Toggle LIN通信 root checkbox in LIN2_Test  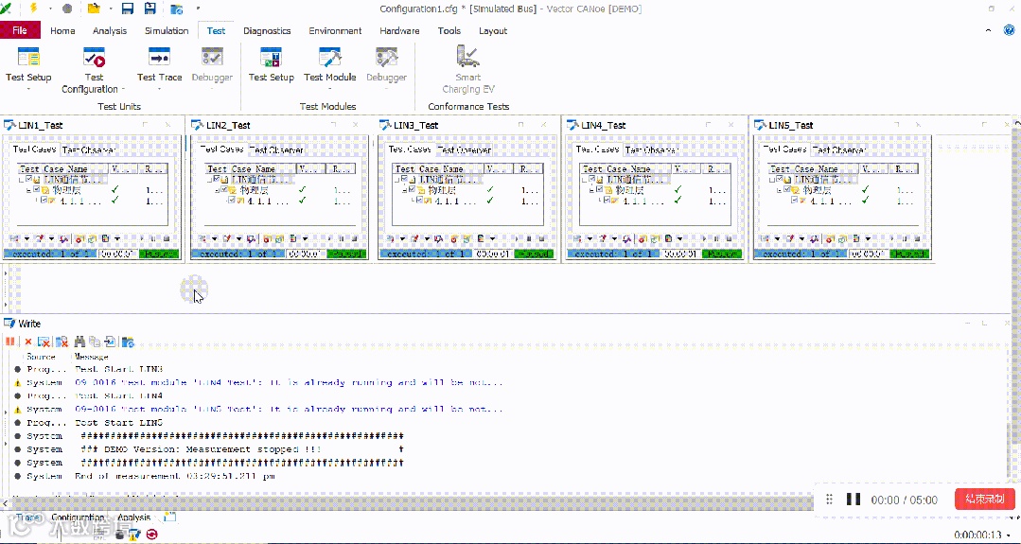[216, 178]
